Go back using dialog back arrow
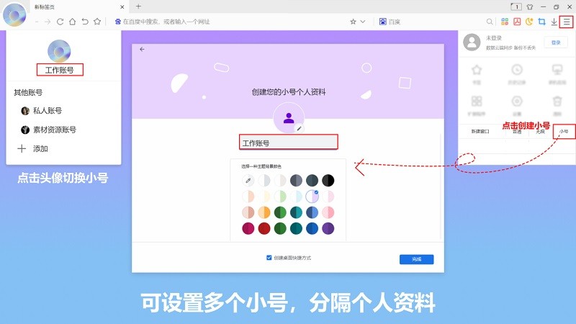 tap(142, 49)
